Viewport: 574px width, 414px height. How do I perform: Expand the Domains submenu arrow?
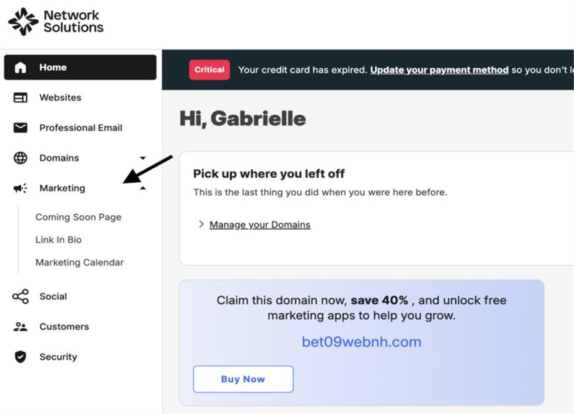(143, 158)
